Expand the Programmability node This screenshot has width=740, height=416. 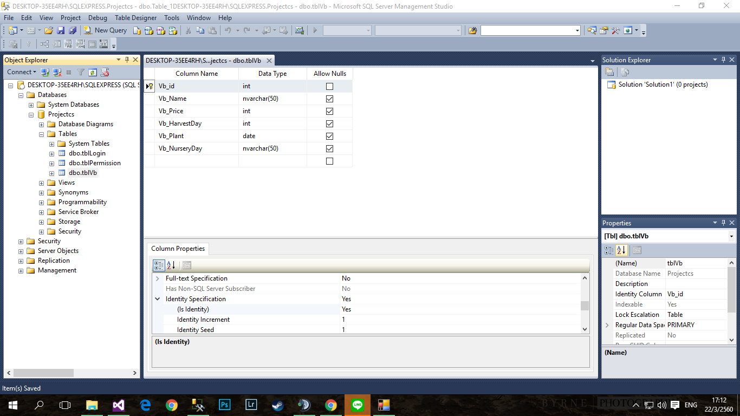pos(42,202)
